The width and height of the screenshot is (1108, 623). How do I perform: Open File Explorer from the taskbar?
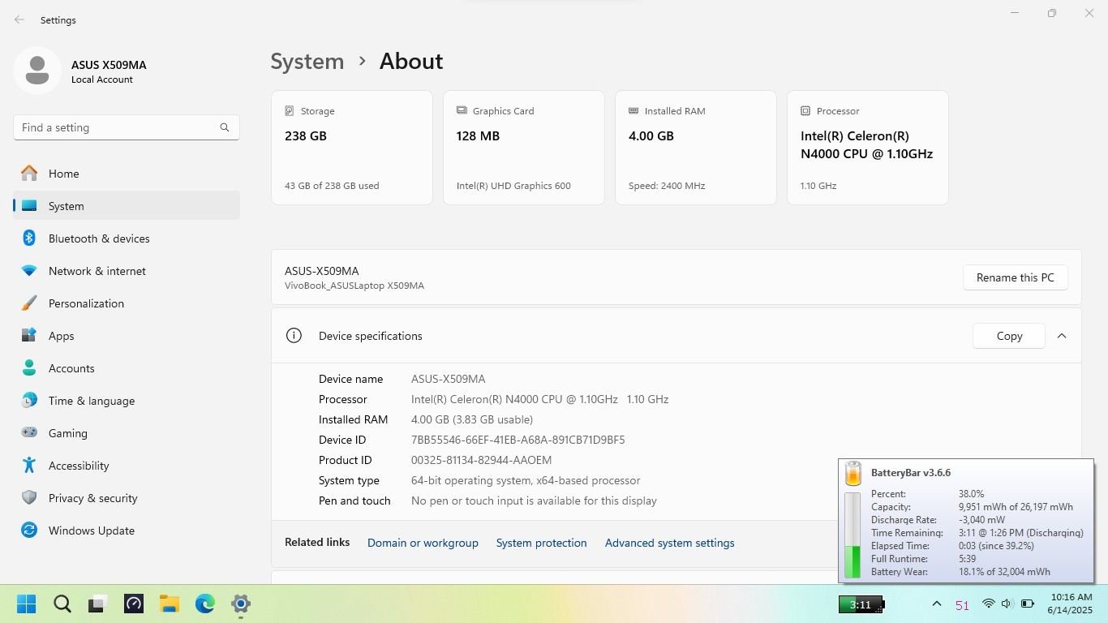pos(170,604)
